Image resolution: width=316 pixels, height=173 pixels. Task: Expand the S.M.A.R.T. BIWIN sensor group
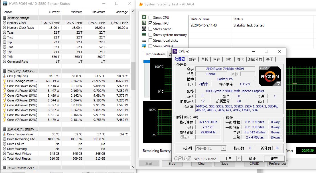tap(5, 129)
